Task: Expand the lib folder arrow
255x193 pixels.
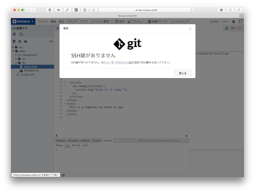Action: (x=16, y=63)
